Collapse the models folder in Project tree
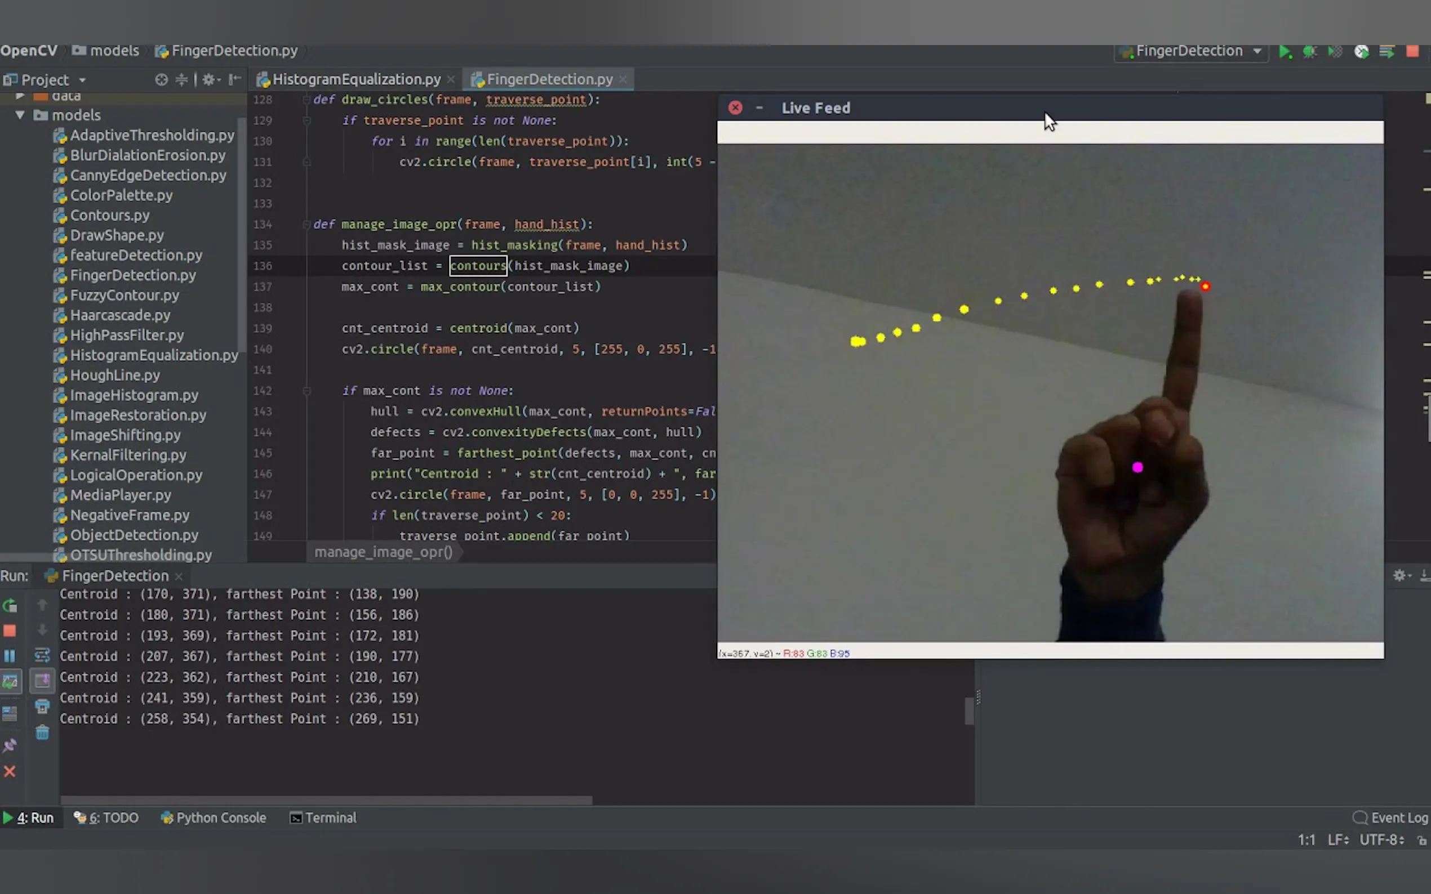The image size is (1431, 894). point(20,115)
